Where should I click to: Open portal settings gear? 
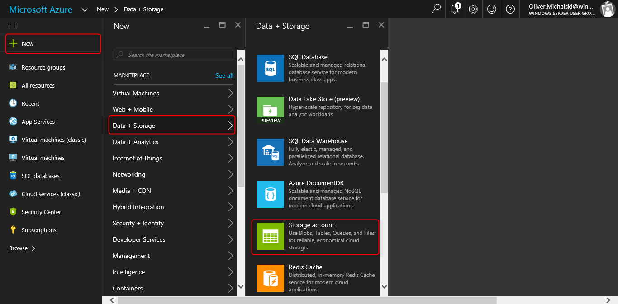(473, 9)
